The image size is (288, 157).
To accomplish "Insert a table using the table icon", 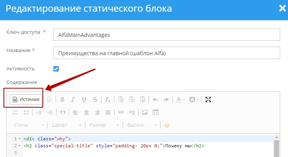I will click(x=156, y=112).
